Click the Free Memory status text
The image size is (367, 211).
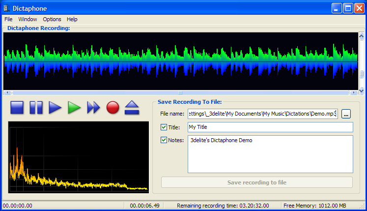point(315,206)
